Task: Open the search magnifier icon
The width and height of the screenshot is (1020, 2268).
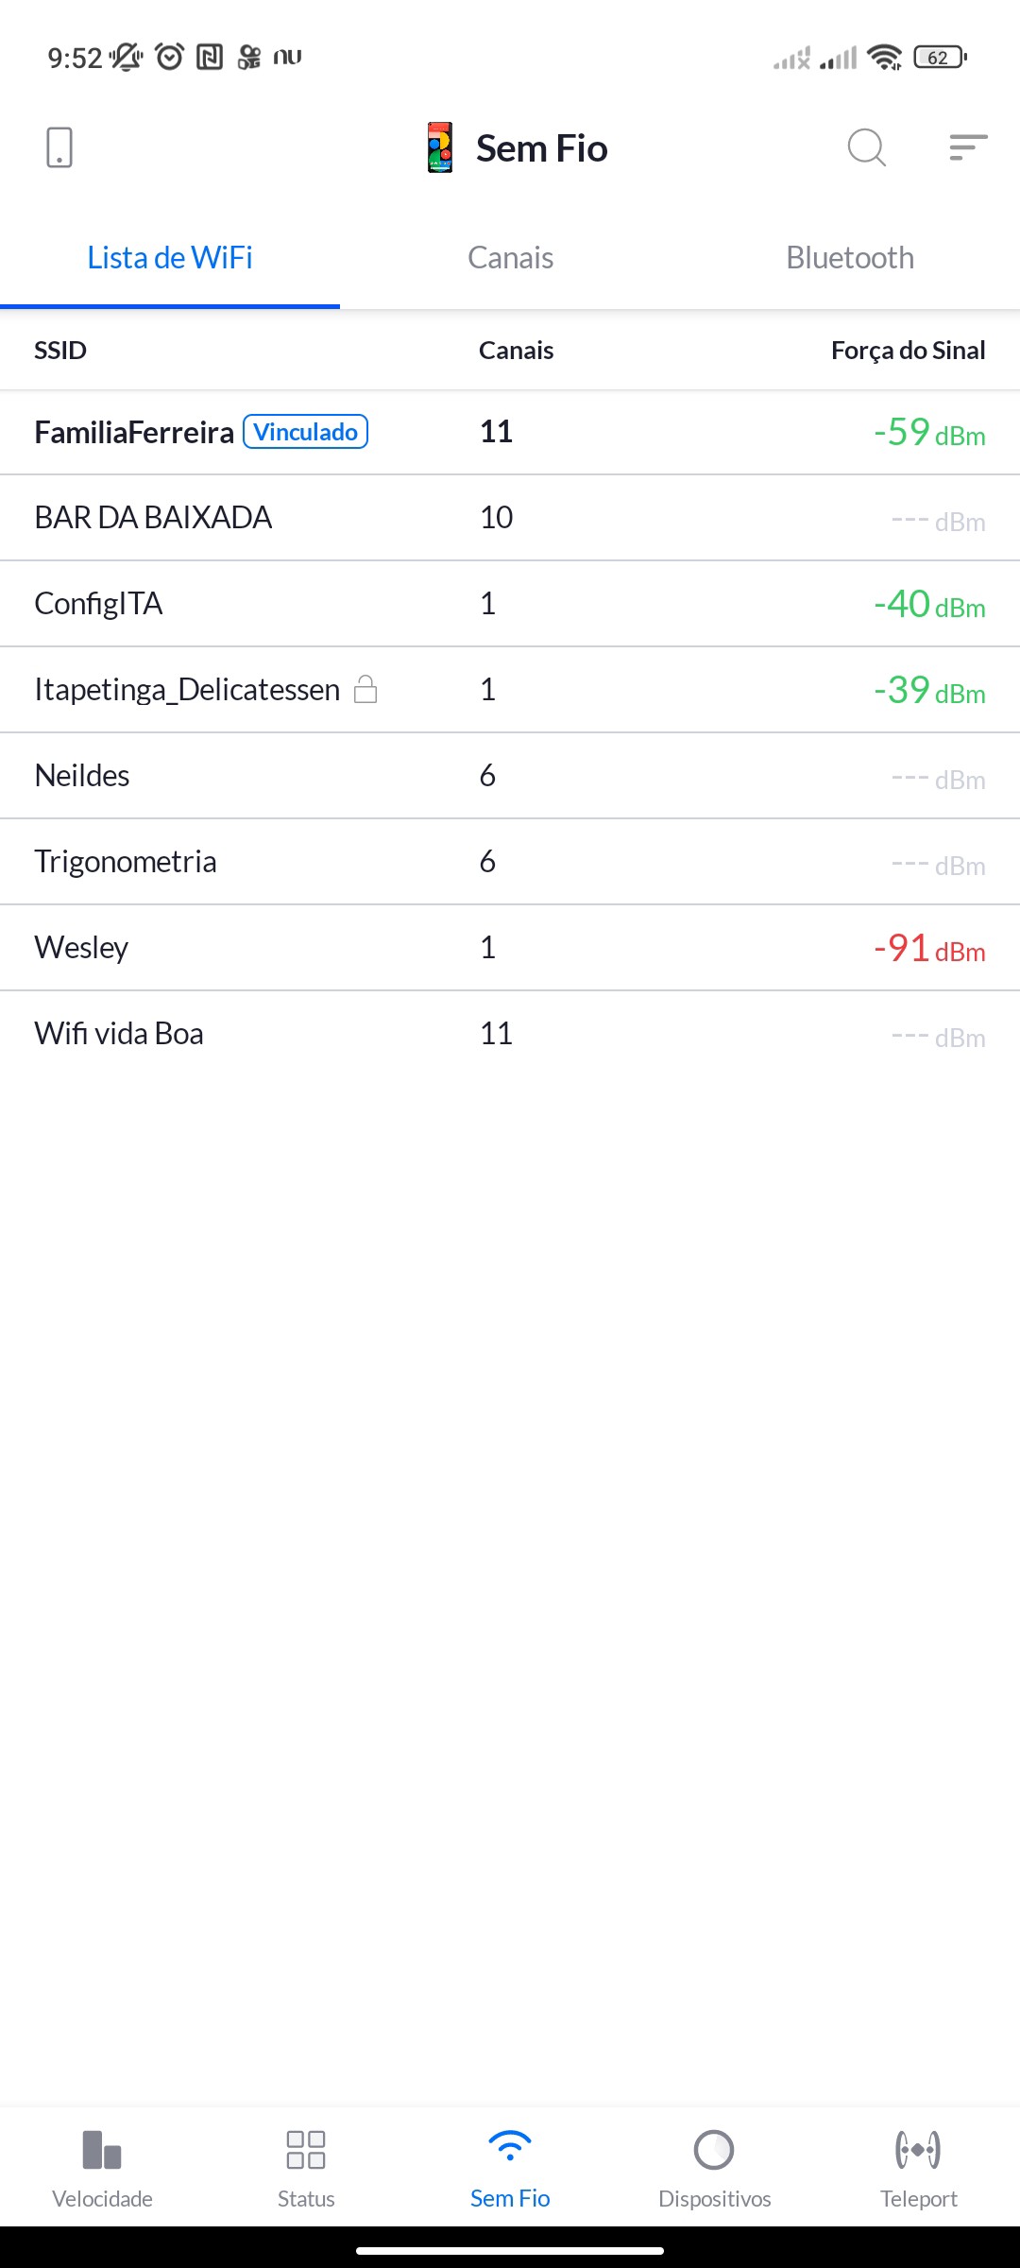Action: click(866, 147)
